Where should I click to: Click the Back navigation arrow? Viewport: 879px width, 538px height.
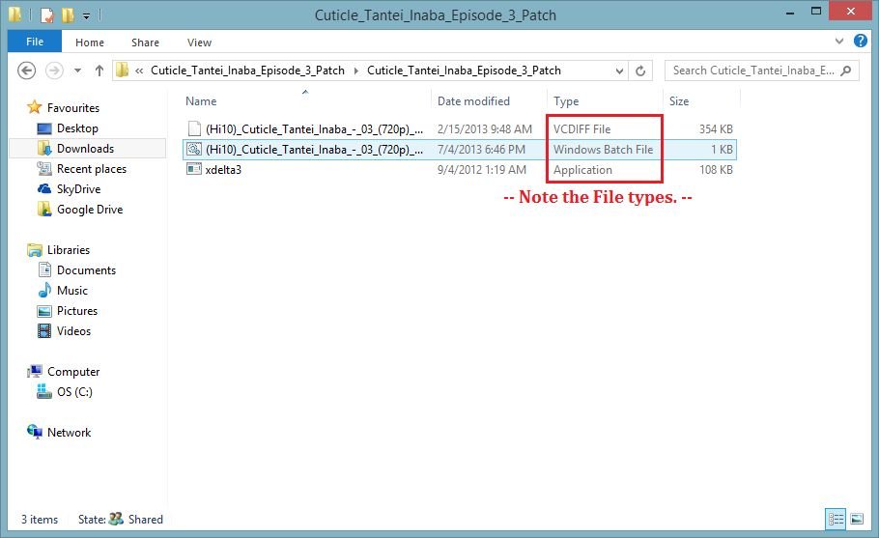point(27,71)
